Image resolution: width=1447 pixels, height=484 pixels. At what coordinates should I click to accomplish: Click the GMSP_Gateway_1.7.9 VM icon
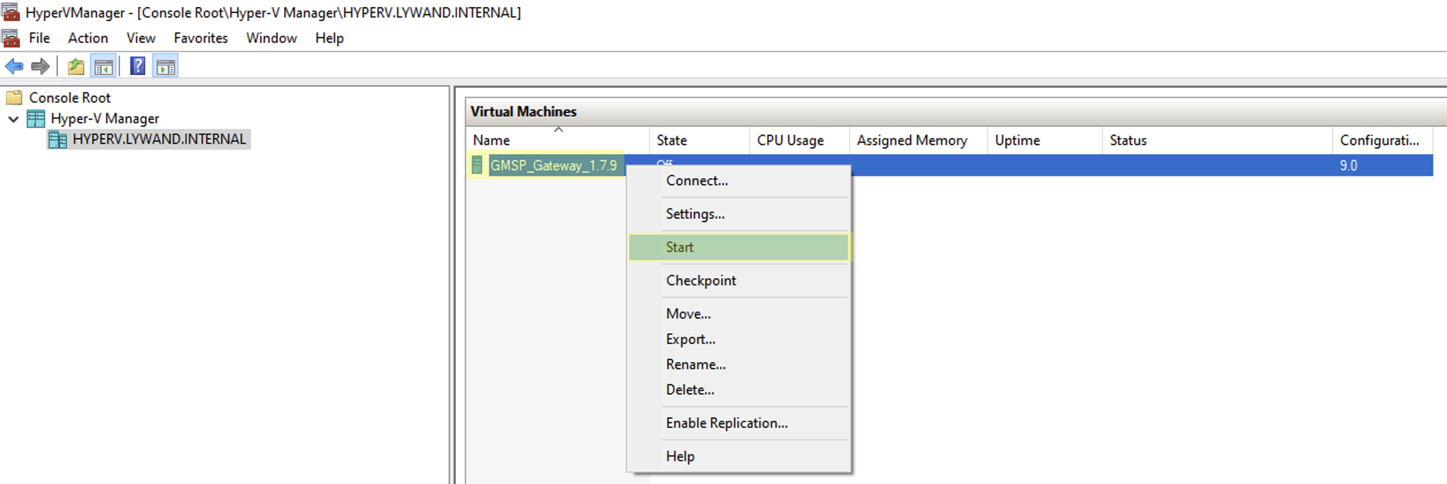pyautogui.click(x=477, y=165)
